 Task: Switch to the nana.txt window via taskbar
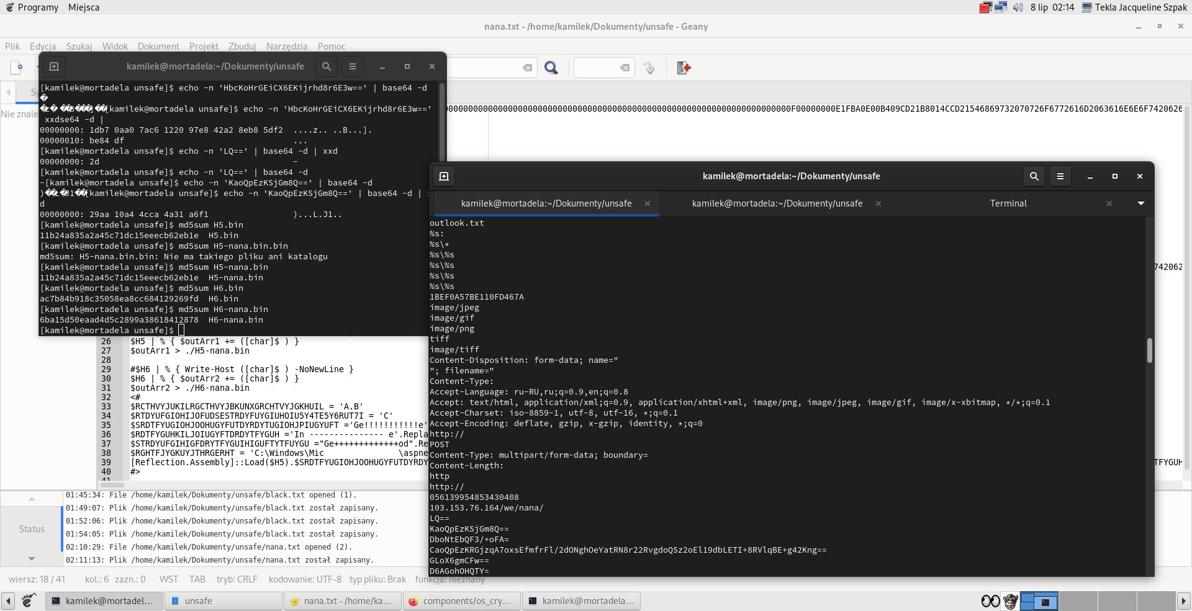click(x=343, y=601)
